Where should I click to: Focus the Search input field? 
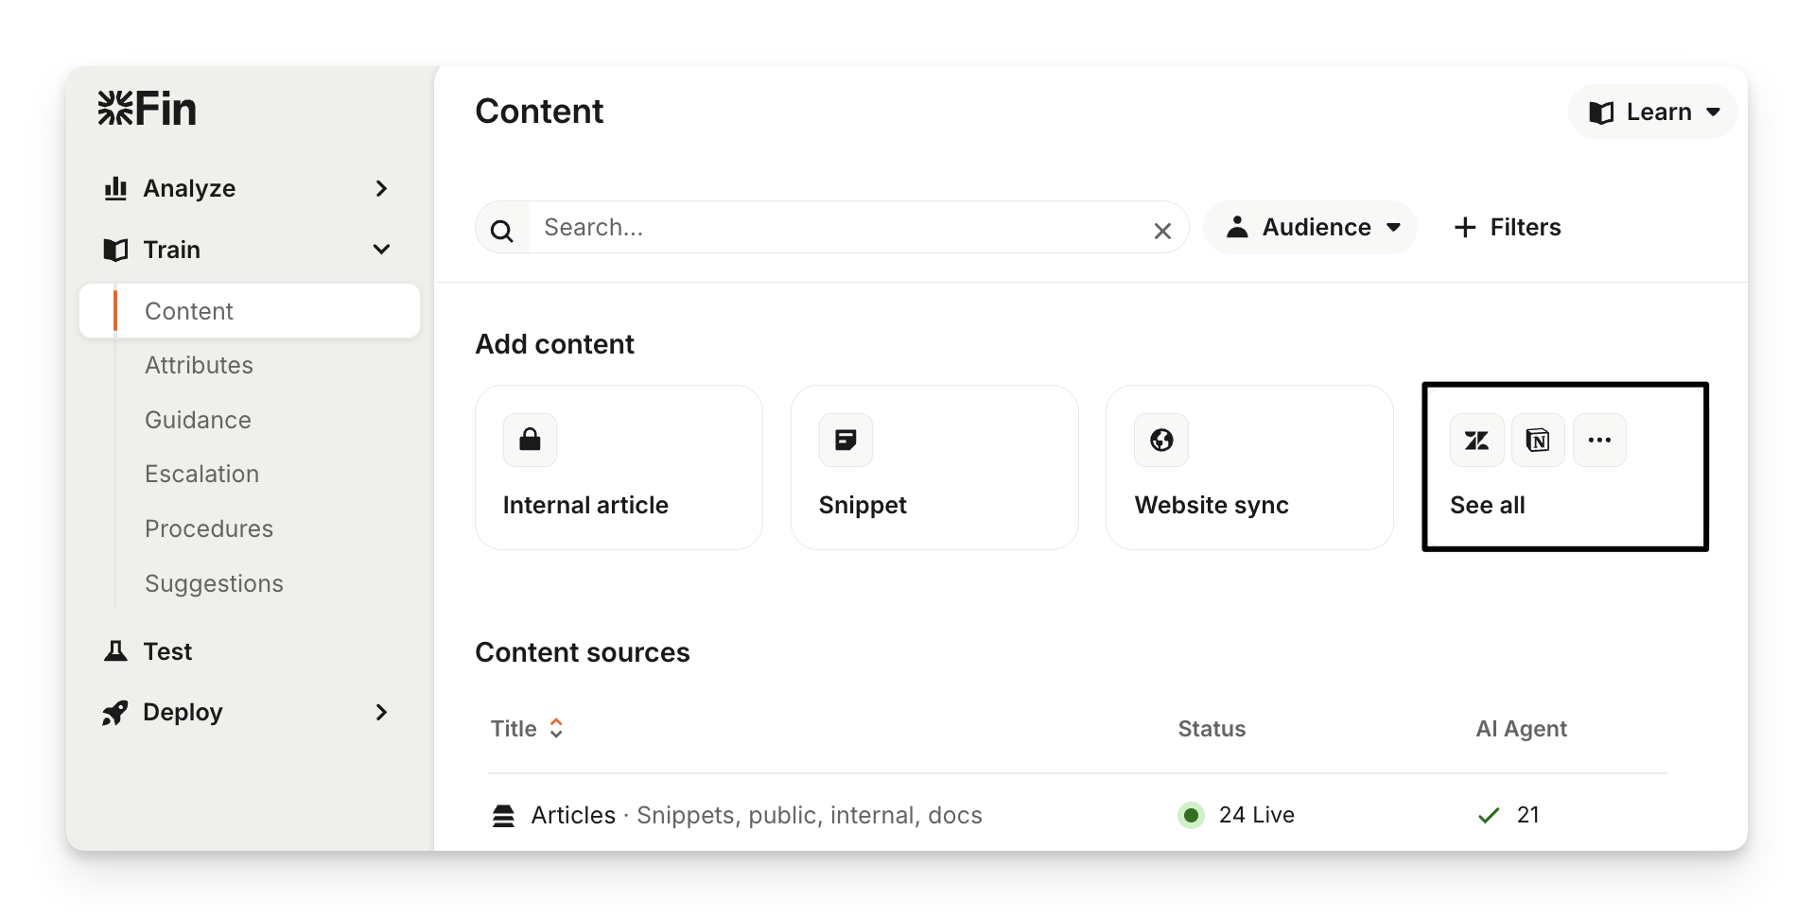click(x=832, y=228)
